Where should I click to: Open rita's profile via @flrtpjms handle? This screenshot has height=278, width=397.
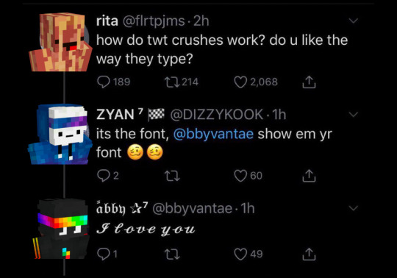(154, 21)
